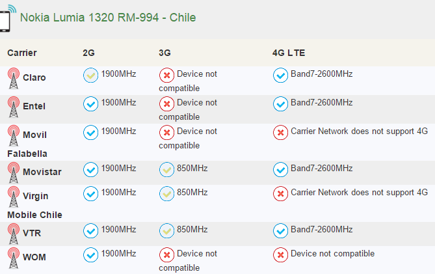Click the Claro carrier tower icon

[13, 79]
